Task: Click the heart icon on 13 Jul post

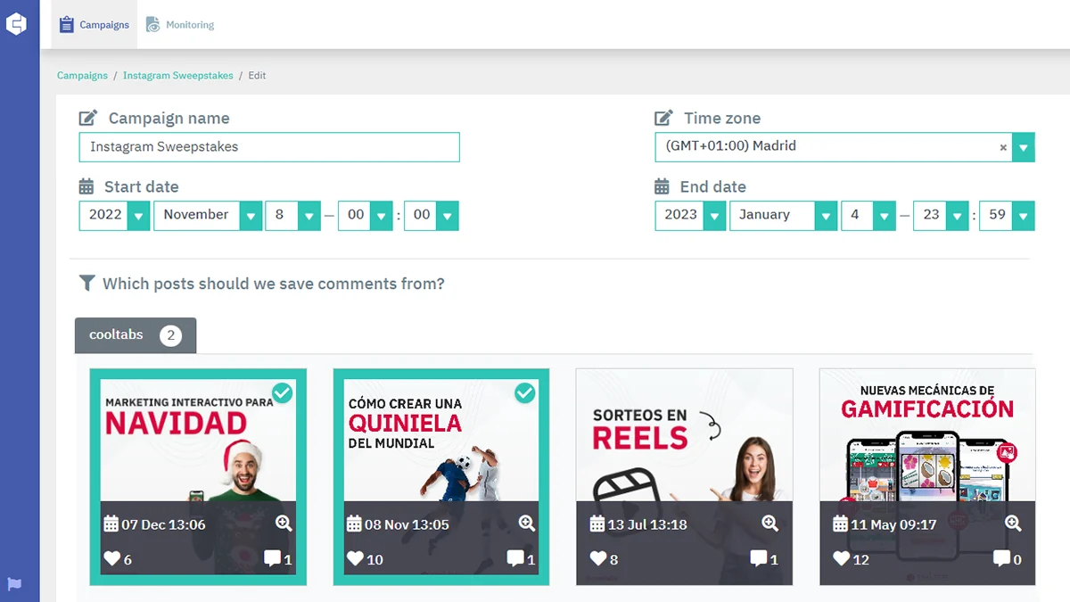Action: tap(598, 558)
